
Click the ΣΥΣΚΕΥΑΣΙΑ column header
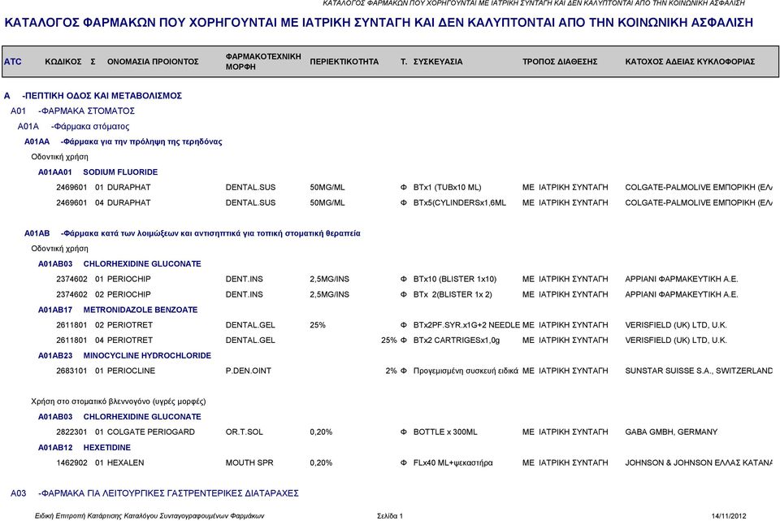click(x=438, y=62)
